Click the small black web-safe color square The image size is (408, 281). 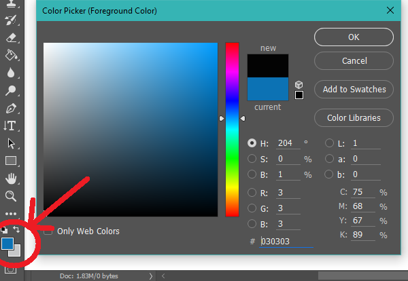[x=299, y=95]
